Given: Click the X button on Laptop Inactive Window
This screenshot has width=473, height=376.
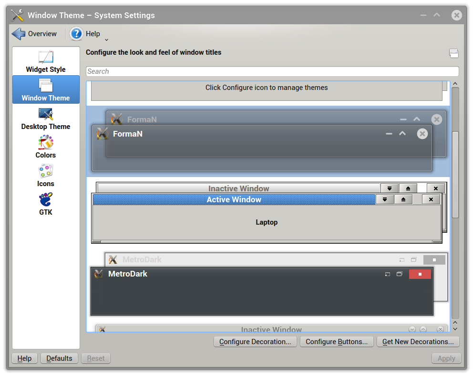Looking at the screenshot, I should 436,188.
